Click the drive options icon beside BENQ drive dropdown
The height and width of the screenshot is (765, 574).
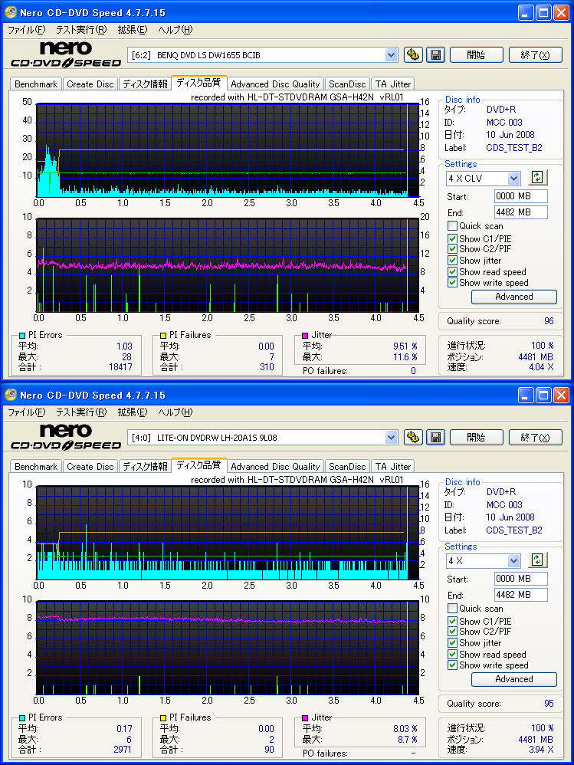point(414,54)
